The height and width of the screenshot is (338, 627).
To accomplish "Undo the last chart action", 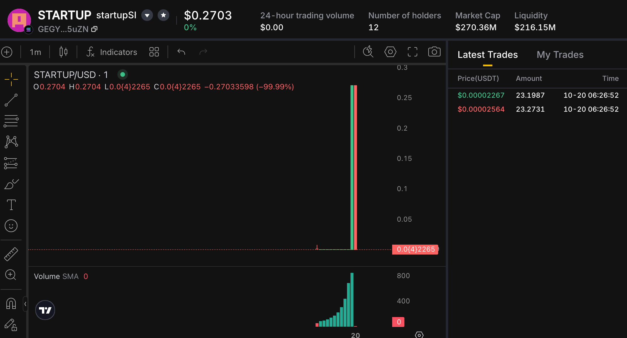I will click(x=181, y=52).
